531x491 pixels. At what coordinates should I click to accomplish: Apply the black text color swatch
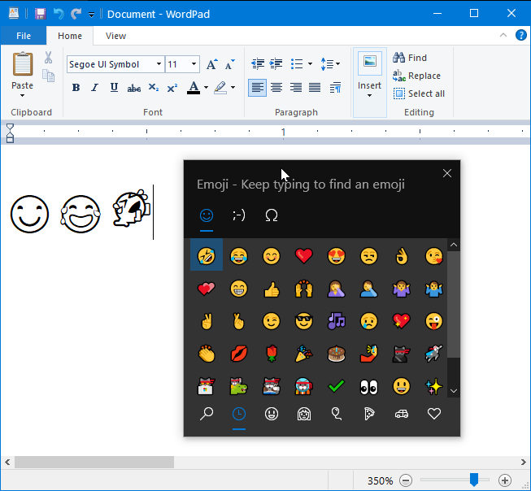click(194, 88)
